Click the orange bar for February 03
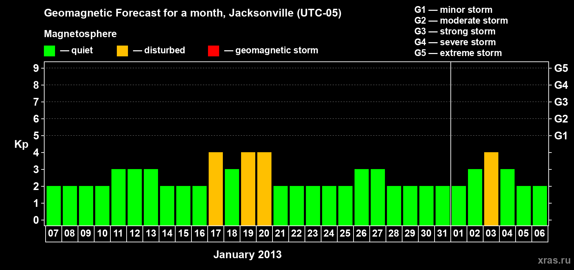The width and height of the screenshot is (574, 270). tap(491, 189)
